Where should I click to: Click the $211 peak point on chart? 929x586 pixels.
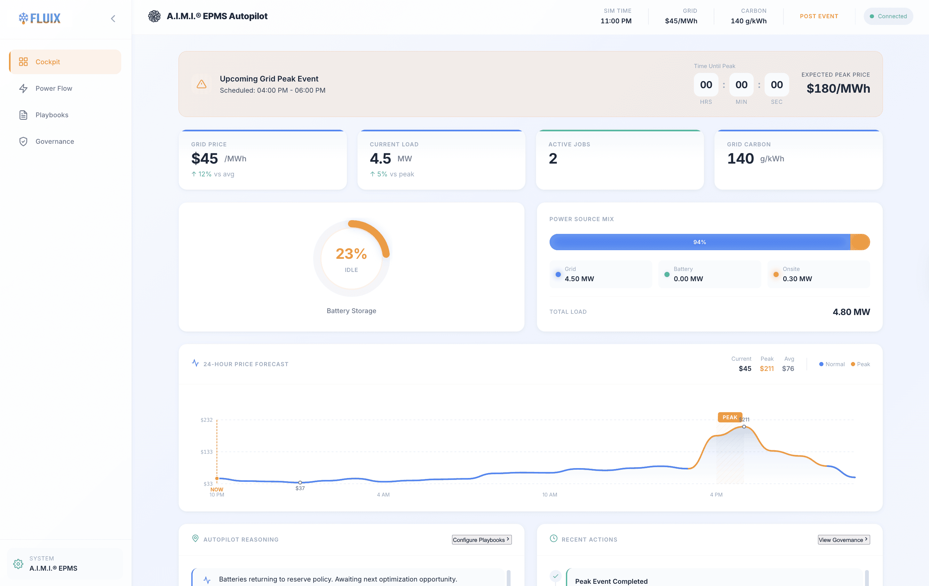[x=744, y=427]
